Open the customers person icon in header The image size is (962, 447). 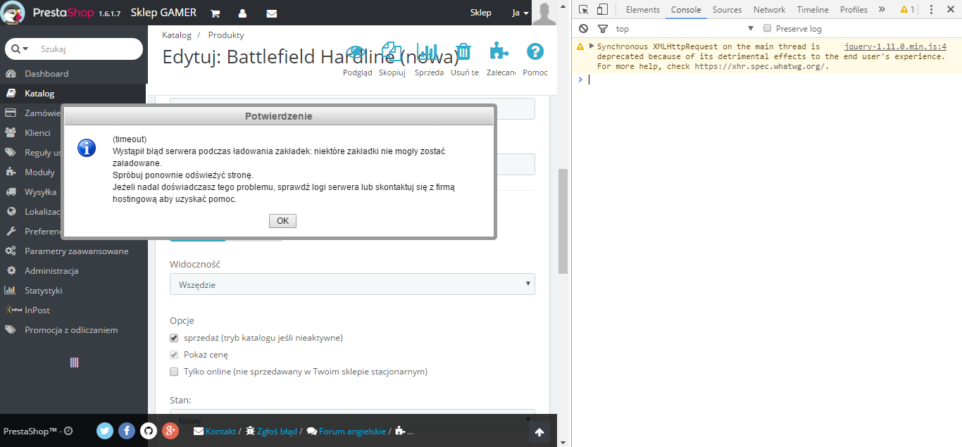243,13
